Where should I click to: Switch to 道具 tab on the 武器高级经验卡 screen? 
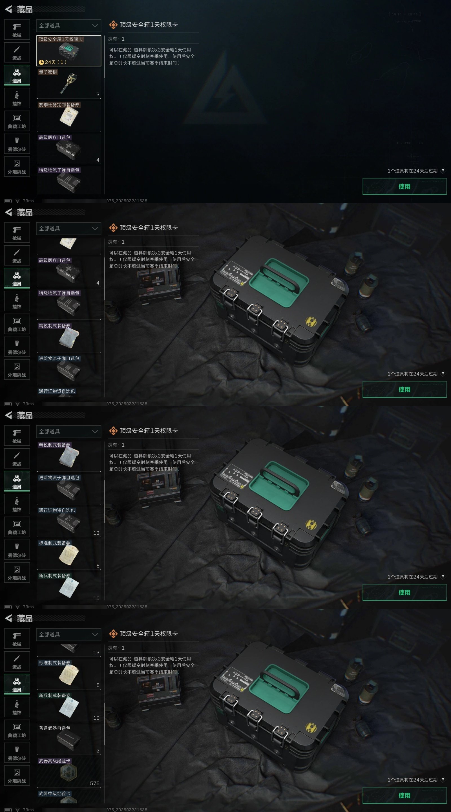17,684
